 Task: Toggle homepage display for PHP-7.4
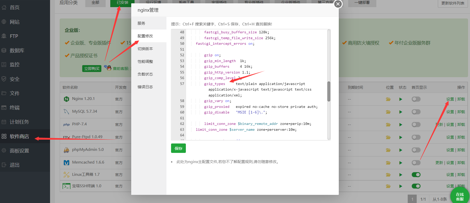[x=416, y=124]
